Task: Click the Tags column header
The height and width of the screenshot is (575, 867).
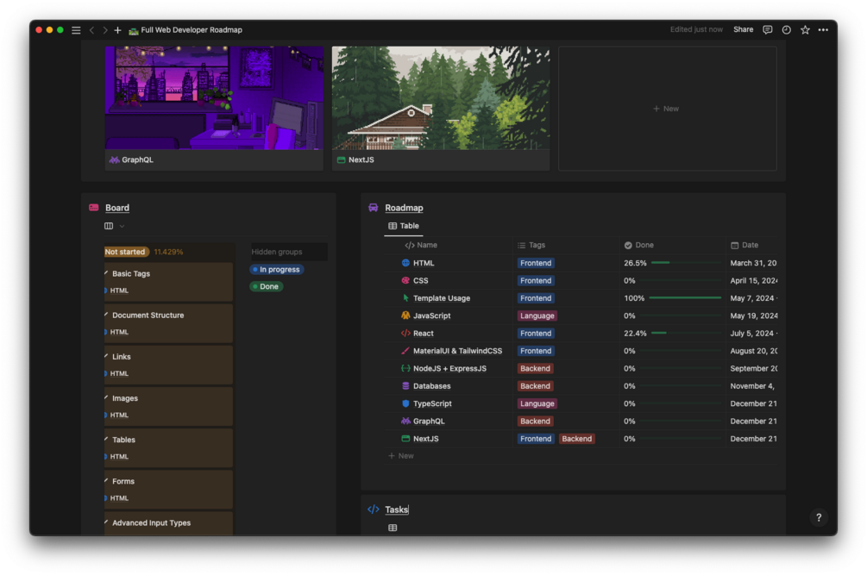Action: (x=531, y=245)
